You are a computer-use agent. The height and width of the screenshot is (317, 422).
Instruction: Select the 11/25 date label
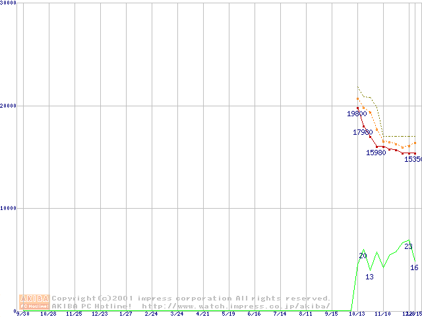click(x=74, y=314)
